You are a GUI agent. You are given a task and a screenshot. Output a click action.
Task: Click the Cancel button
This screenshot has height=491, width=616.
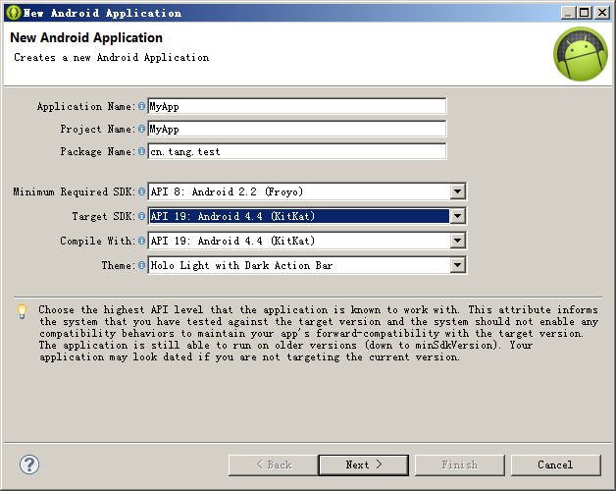click(x=556, y=465)
